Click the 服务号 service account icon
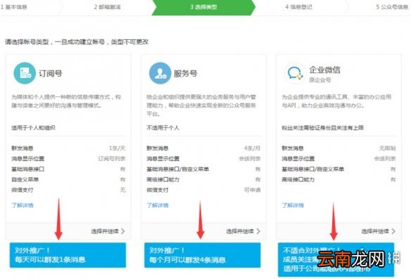This screenshot has width=411, height=279. 160,73
